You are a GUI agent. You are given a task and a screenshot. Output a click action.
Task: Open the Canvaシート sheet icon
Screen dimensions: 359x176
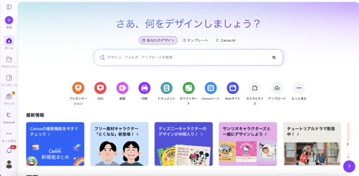(211, 88)
